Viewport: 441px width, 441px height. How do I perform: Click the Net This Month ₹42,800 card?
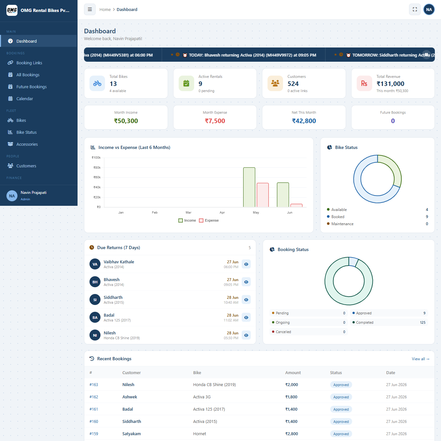point(304,117)
